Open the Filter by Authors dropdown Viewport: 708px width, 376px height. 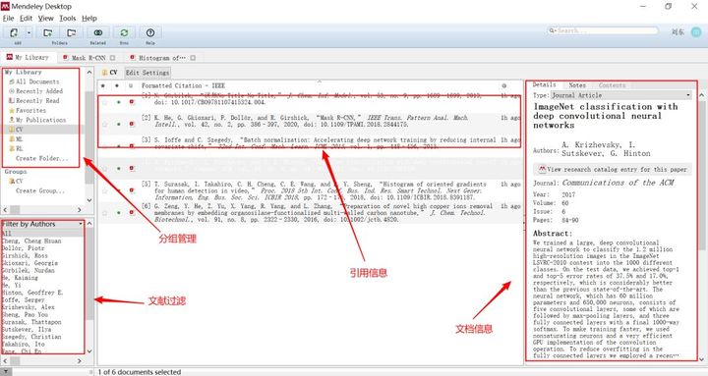(x=42, y=224)
